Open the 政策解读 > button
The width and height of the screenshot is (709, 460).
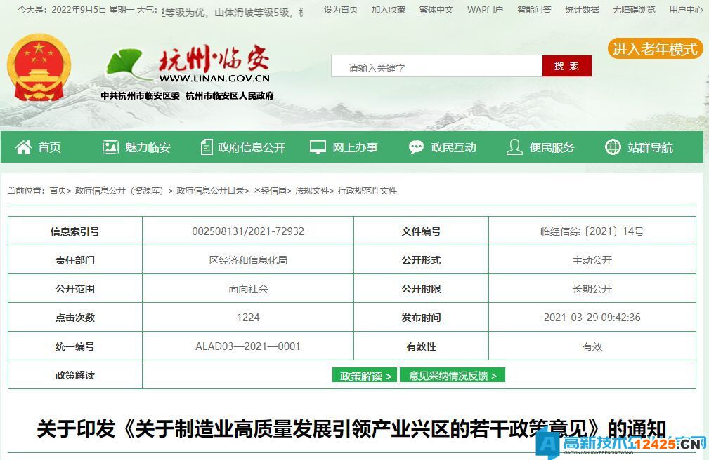coord(365,376)
